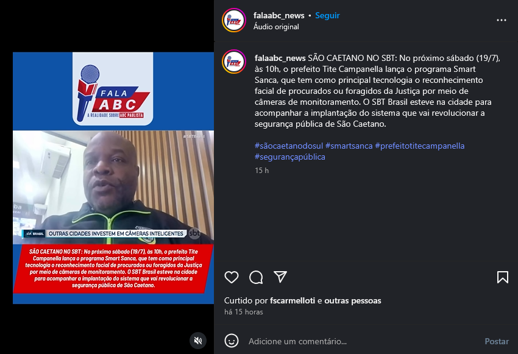
Task: View fscarmelloti profile in likes
Action: tap(293, 300)
